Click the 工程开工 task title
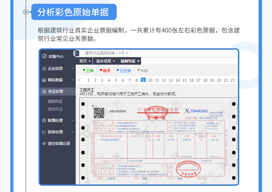 pos(87,90)
